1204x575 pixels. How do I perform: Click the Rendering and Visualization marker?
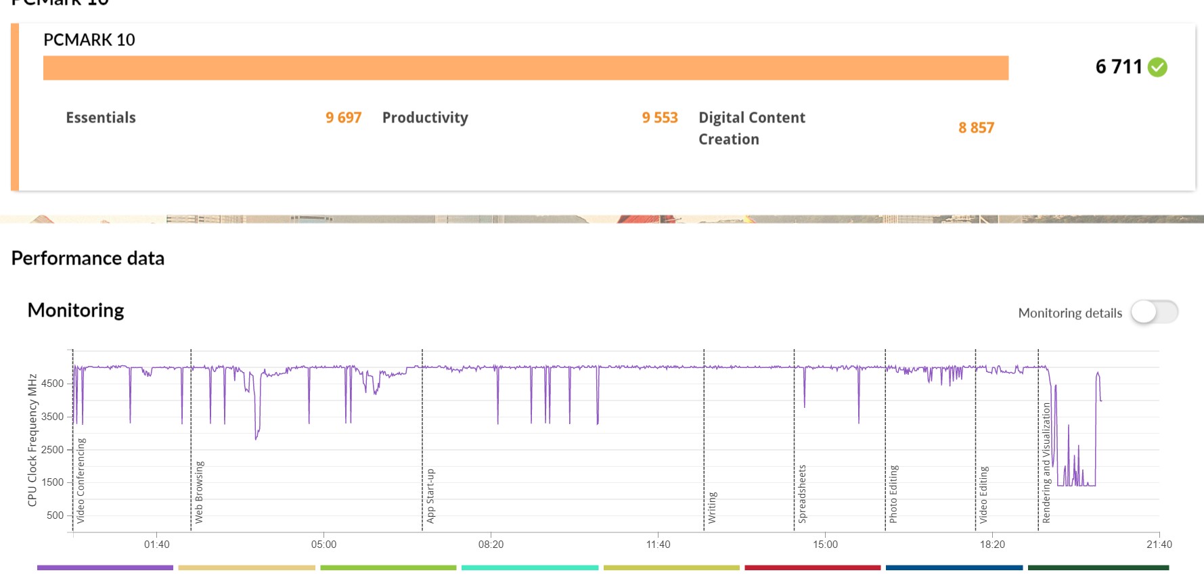(1046, 463)
